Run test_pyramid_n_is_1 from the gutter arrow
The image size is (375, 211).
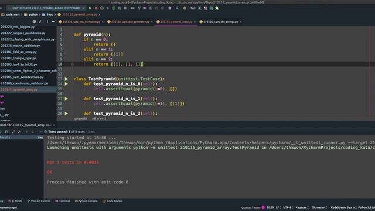tap(66, 98)
